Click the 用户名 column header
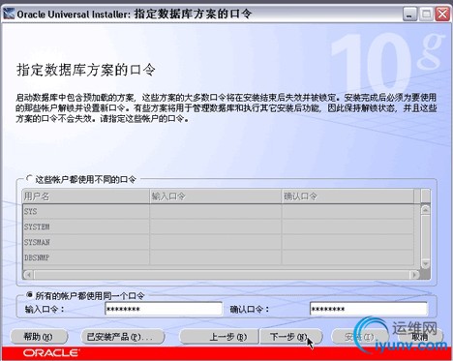The width and height of the screenshot is (453, 361). (x=86, y=196)
